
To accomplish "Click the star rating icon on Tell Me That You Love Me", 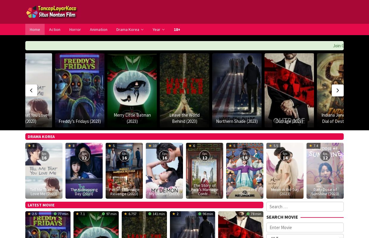I will point(29,146).
